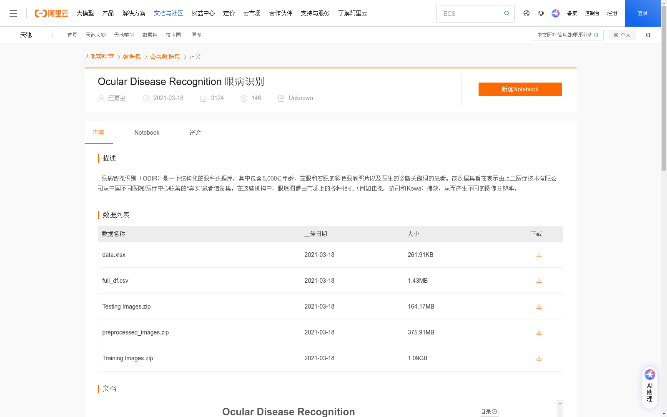Switch to the Notebook tab
Screen dimensions: 667x417
147,133
